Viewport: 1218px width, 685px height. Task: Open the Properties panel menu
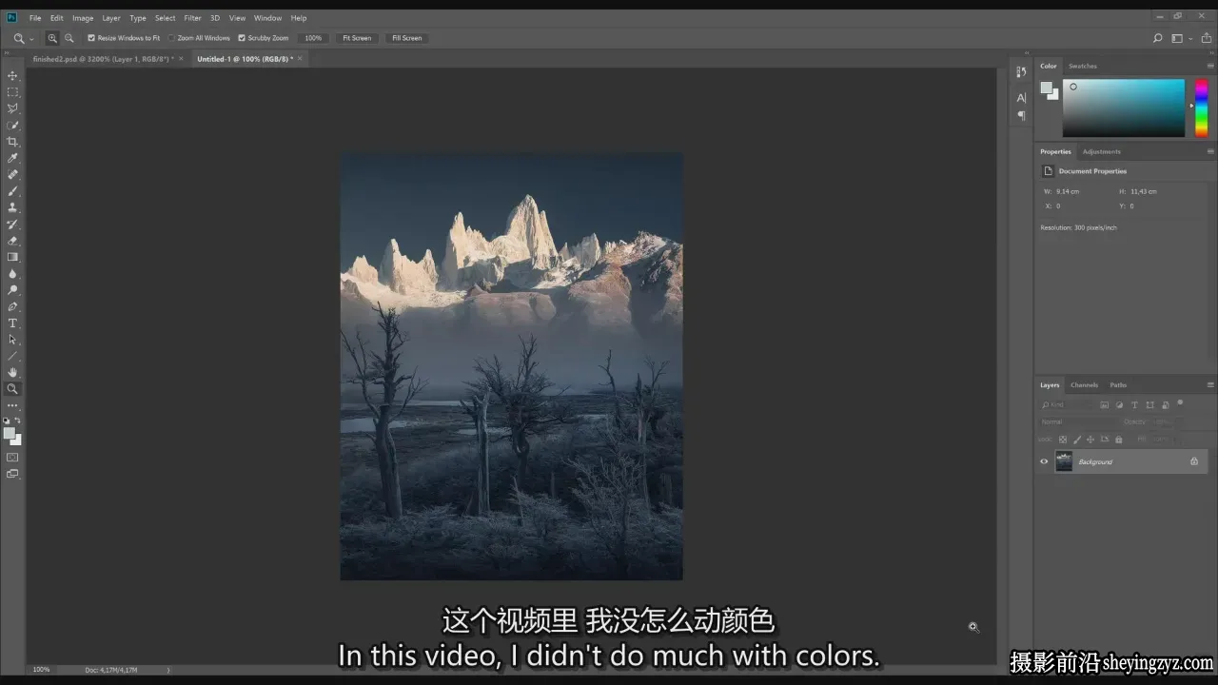[x=1210, y=151]
